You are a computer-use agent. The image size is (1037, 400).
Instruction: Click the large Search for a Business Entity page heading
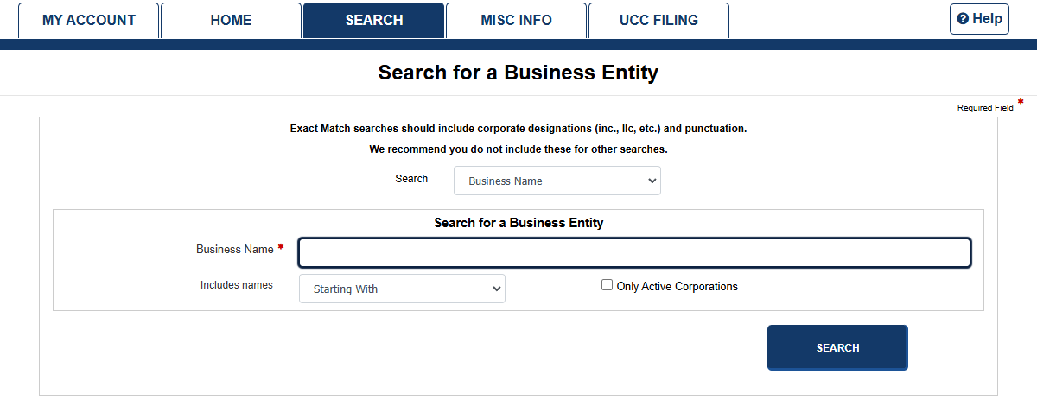point(518,73)
